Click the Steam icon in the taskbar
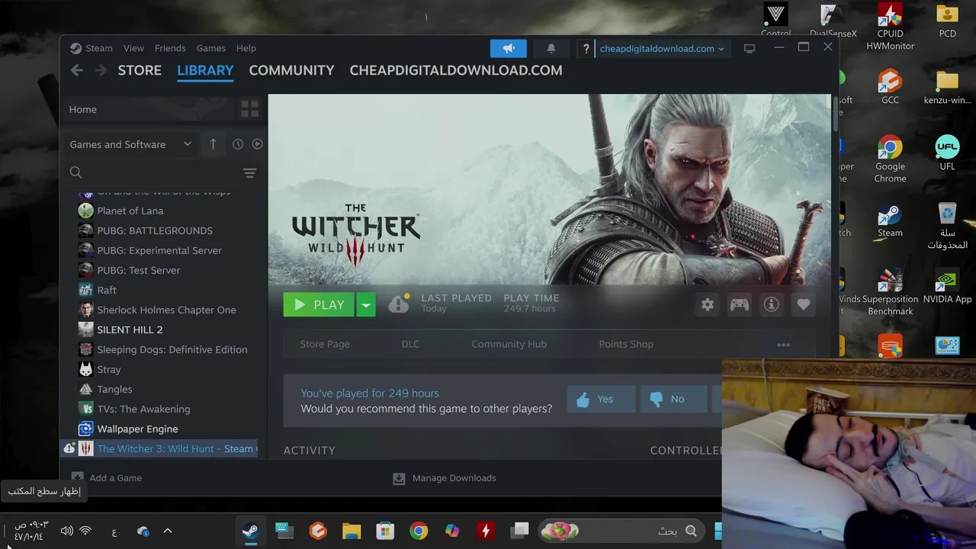The image size is (976, 549). 250,531
